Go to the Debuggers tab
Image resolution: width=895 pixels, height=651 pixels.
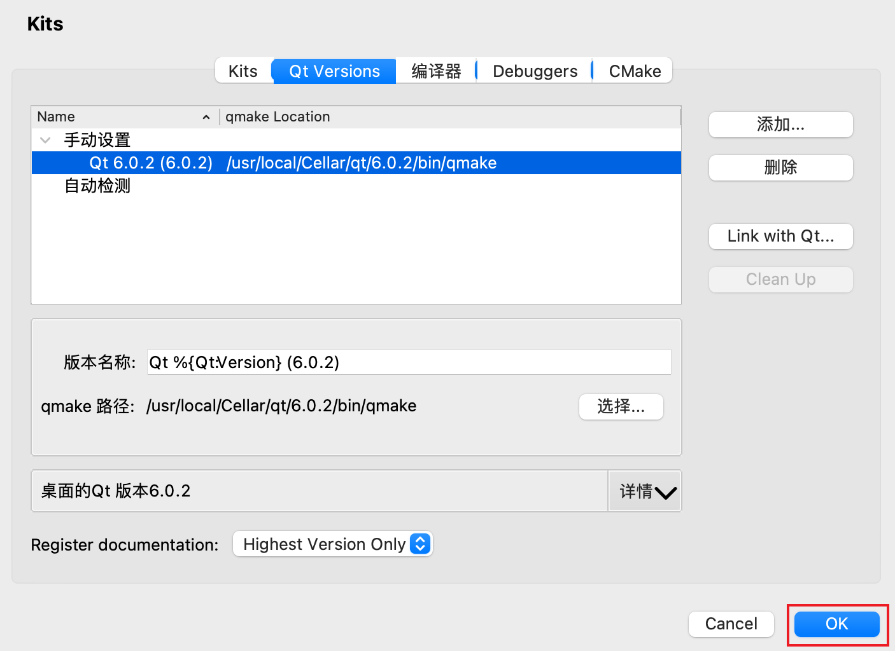(x=535, y=71)
